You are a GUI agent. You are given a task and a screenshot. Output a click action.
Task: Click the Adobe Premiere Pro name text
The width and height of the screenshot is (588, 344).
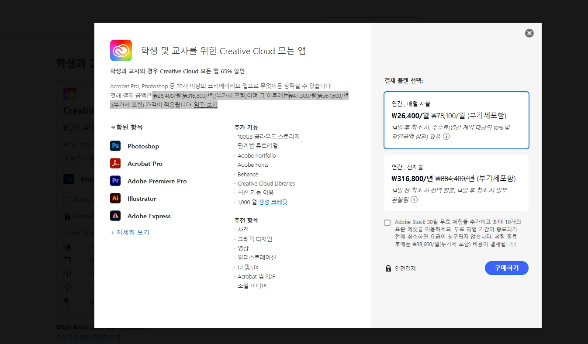(x=157, y=181)
